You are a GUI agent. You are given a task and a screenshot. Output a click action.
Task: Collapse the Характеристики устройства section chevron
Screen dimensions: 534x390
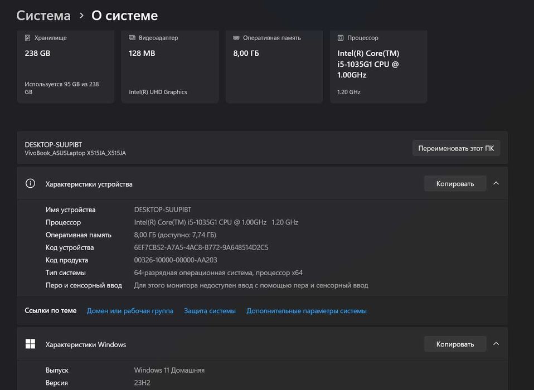pyautogui.click(x=496, y=183)
